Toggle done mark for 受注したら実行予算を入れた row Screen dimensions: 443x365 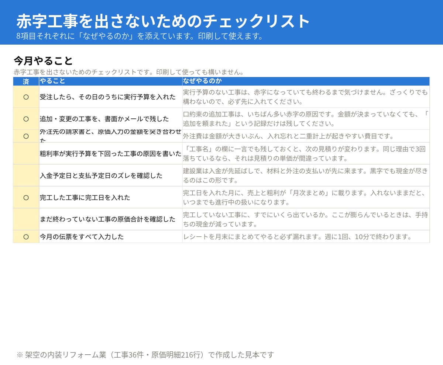pos(26,97)
